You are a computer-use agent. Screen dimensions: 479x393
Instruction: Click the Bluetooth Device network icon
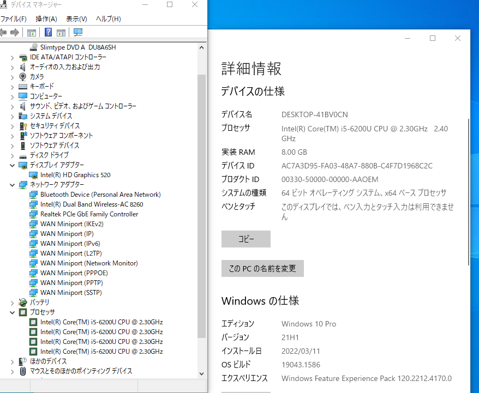point(33,195)
